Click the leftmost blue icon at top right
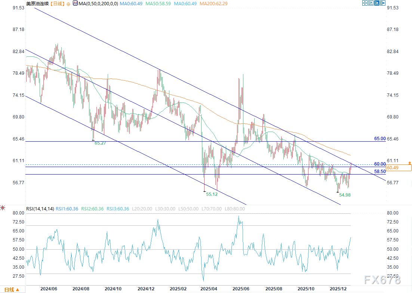 tap(365, 3)
